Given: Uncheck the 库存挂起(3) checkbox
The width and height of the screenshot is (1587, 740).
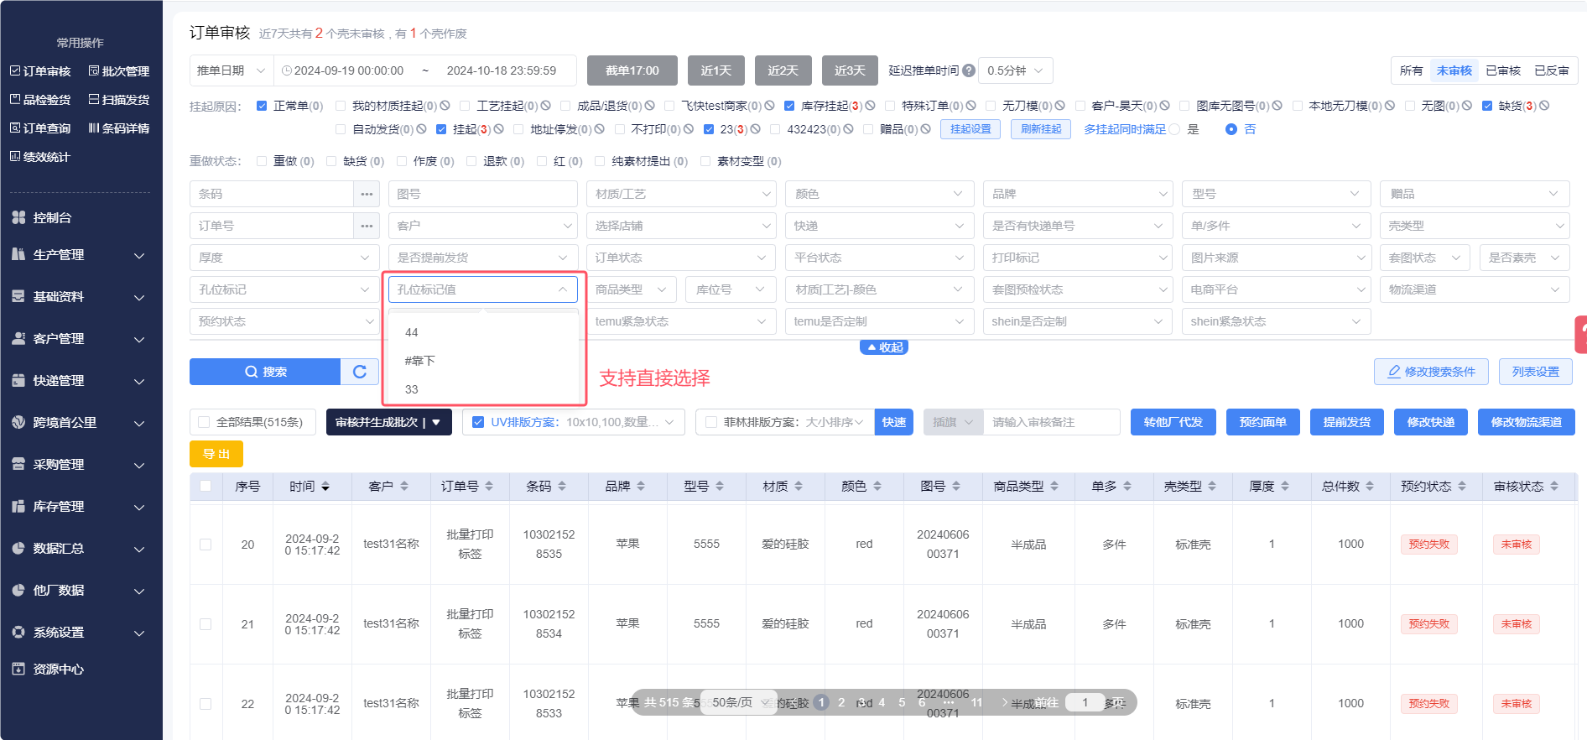Looking at the screenshot, I should point(789,106).
